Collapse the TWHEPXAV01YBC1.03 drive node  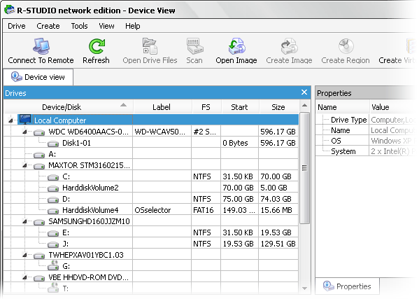[24, 255]
